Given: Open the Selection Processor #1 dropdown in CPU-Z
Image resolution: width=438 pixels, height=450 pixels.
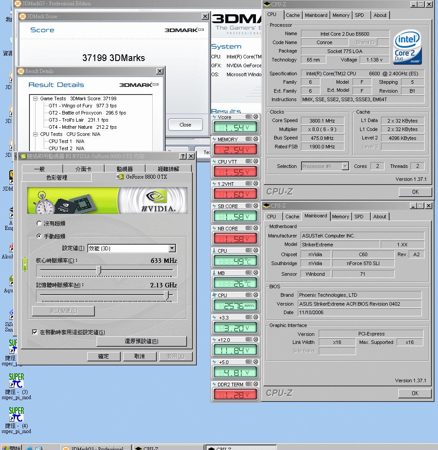Looking at the screenshot, I should (345, 166).
